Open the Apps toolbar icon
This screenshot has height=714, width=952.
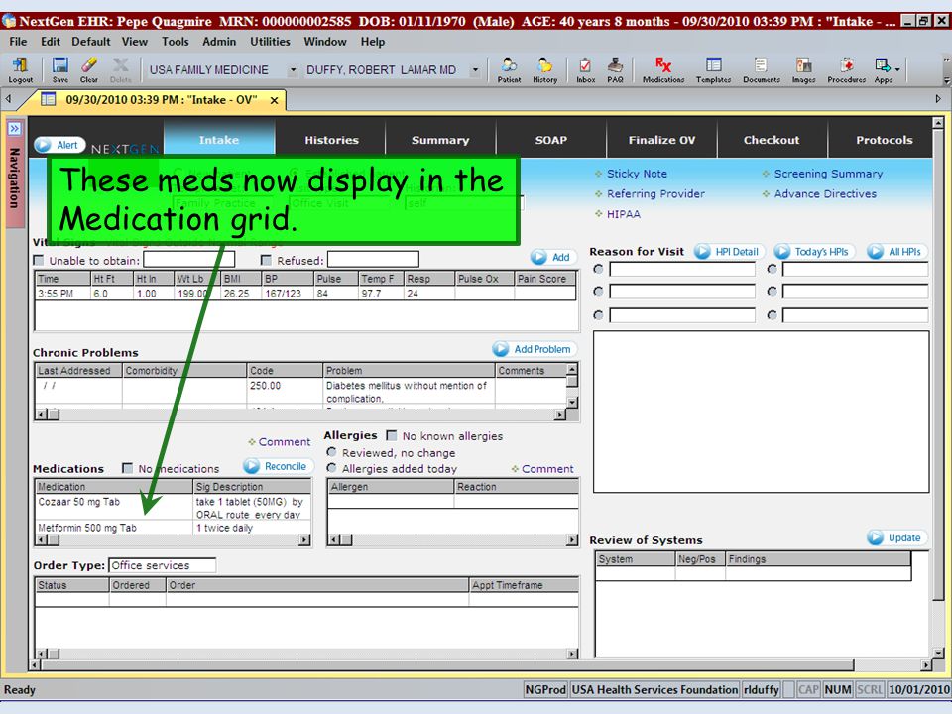point(883,69)
